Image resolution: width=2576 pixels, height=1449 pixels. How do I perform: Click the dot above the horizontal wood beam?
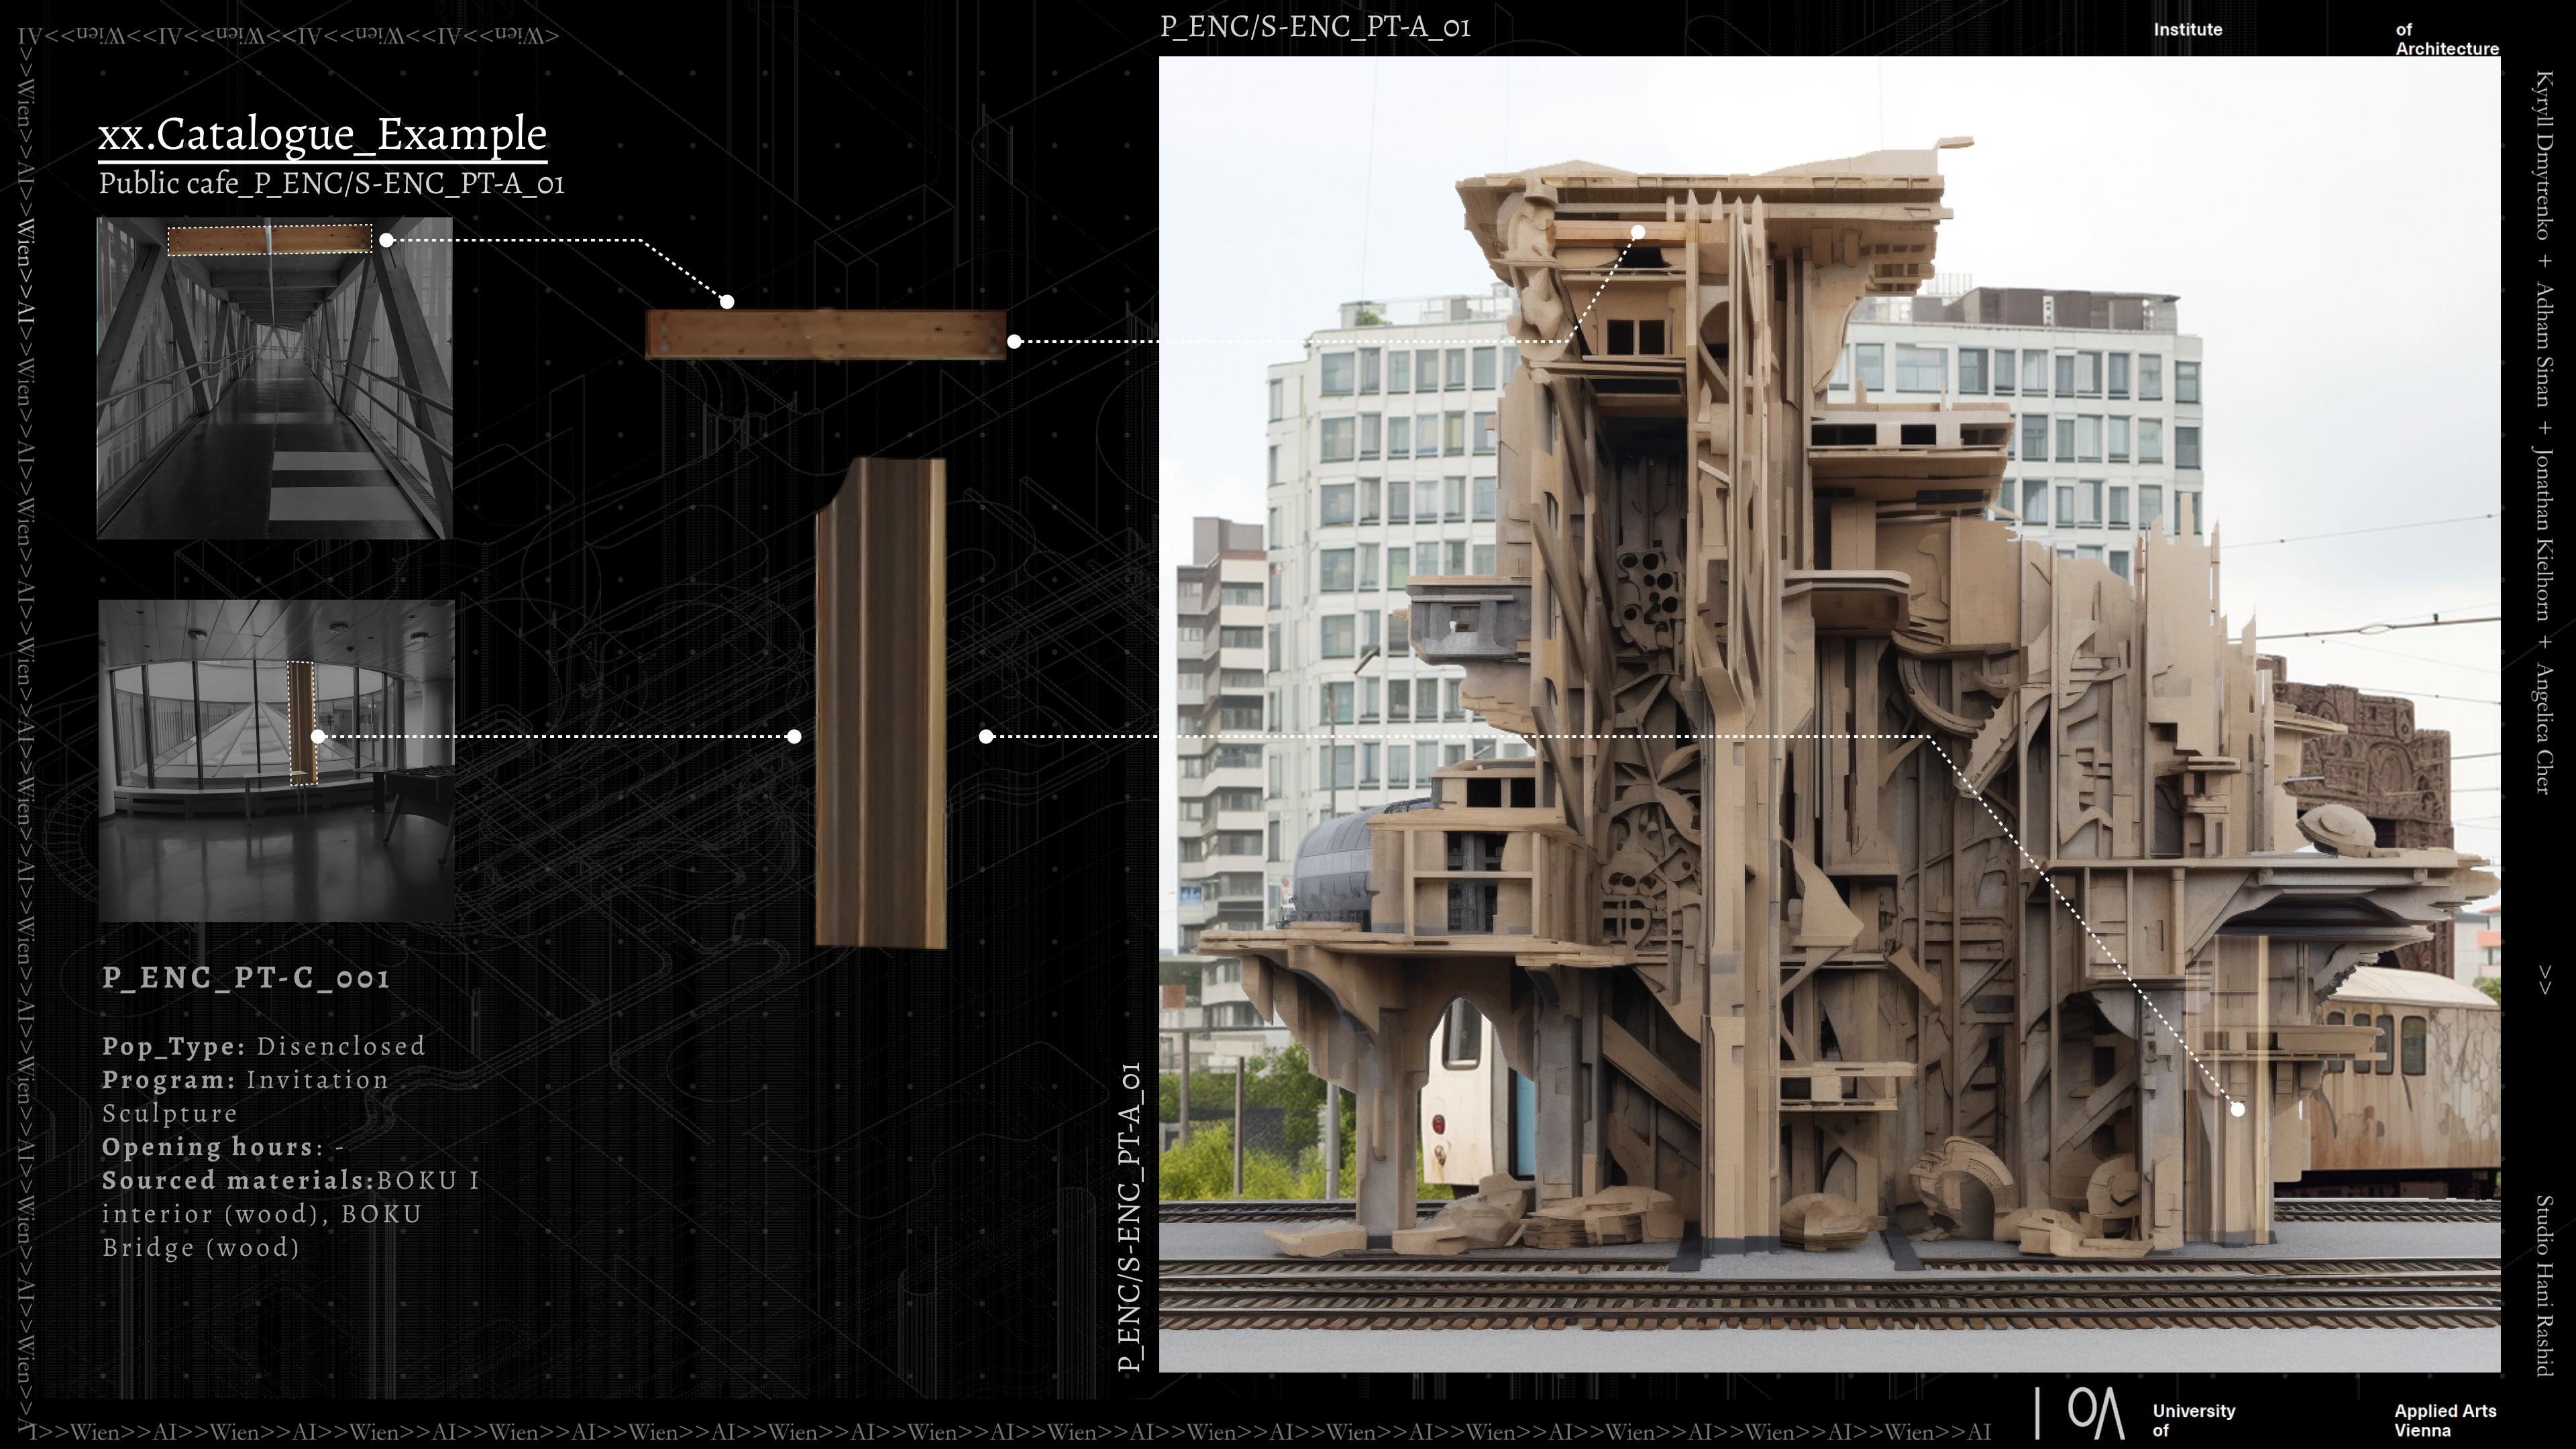tap(727, 301)
